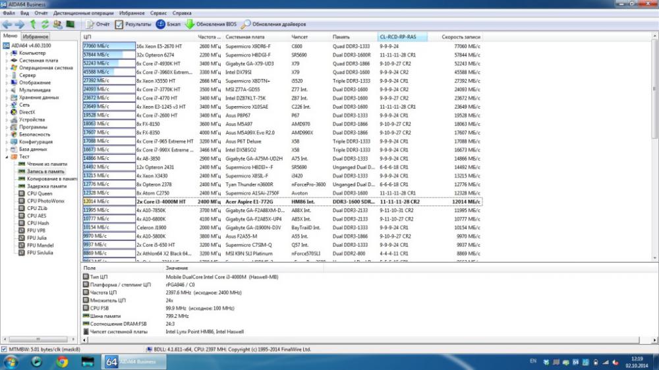Expand the Сервер tree node

[x=7, y=76]
